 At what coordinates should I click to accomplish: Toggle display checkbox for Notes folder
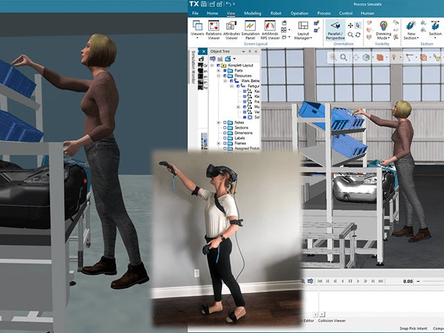click(x=225, y=123)
